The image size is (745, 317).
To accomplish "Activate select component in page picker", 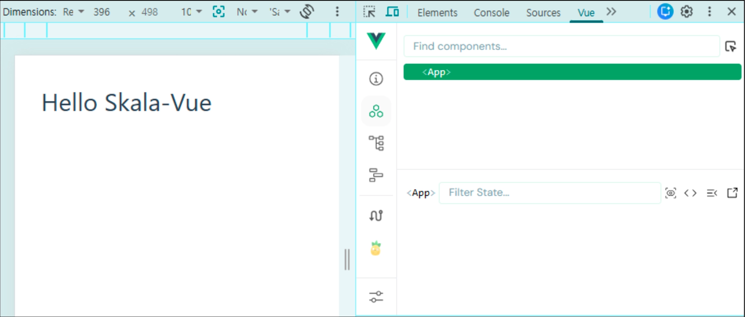I will coord(730,46).
